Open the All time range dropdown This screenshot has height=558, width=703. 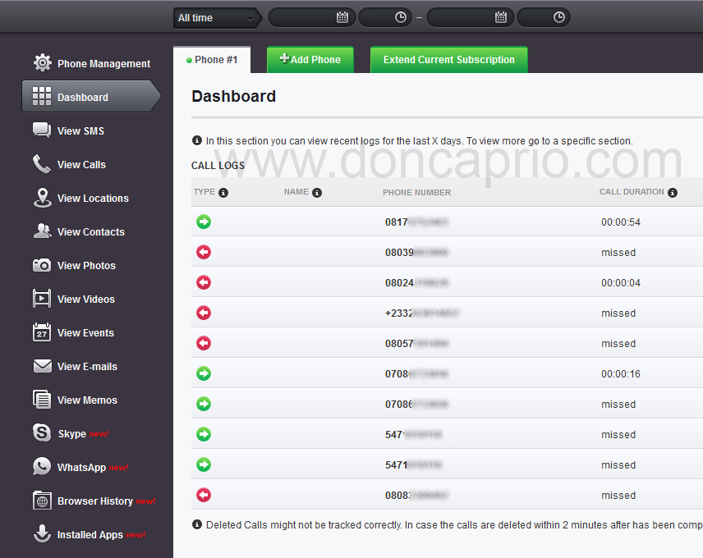pyautogui.click(x=217, y=18)
